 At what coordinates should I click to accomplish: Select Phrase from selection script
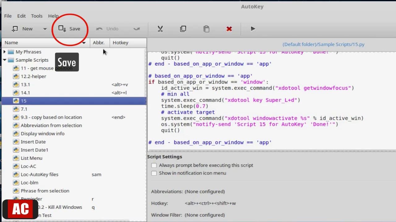coord(45,191)
